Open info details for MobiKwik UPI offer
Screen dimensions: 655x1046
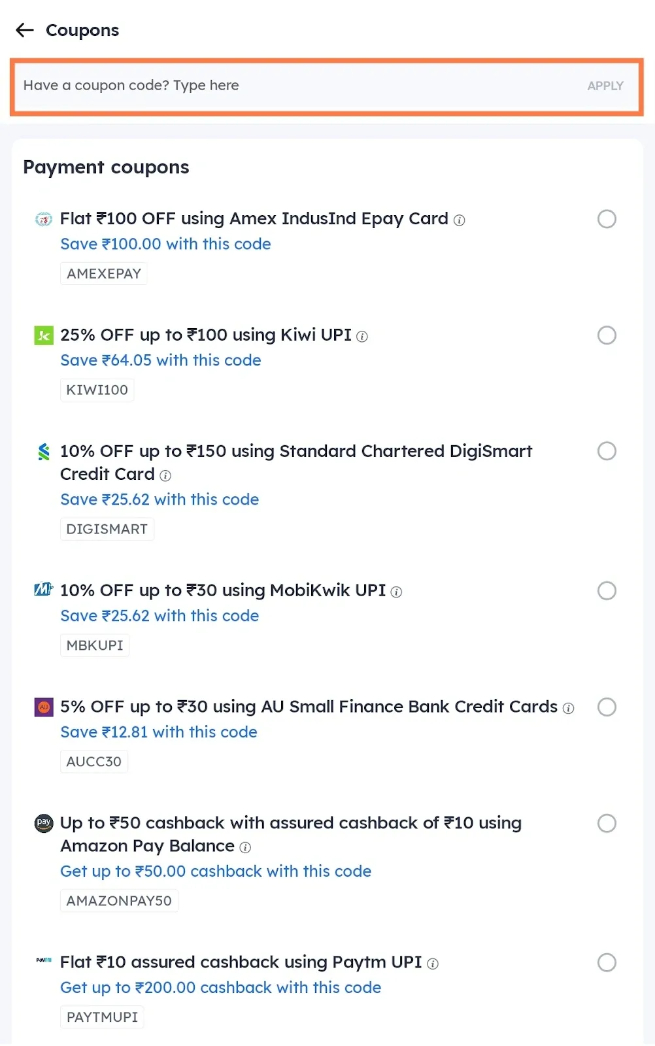(395, 592)
